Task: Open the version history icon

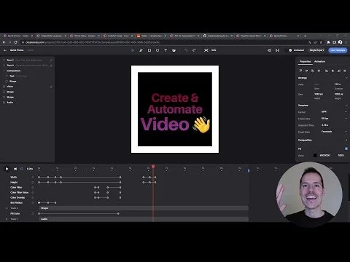Action: 269,50
